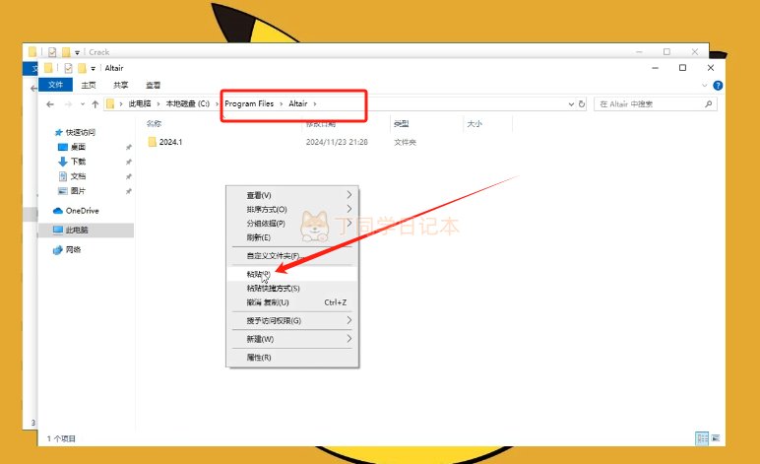Screen dimensions: 760x464
Task: Open recent locations dropdown beside navigation arrows
Action: pyautogui.click(x=83, y=104)
